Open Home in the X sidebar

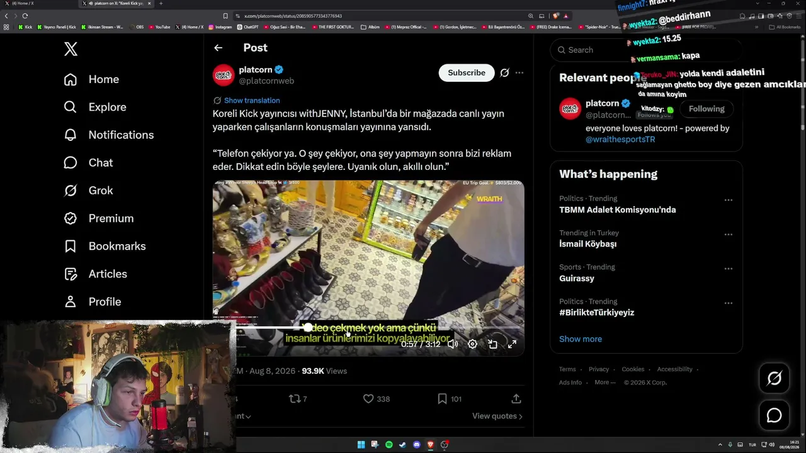click(91, 79)
